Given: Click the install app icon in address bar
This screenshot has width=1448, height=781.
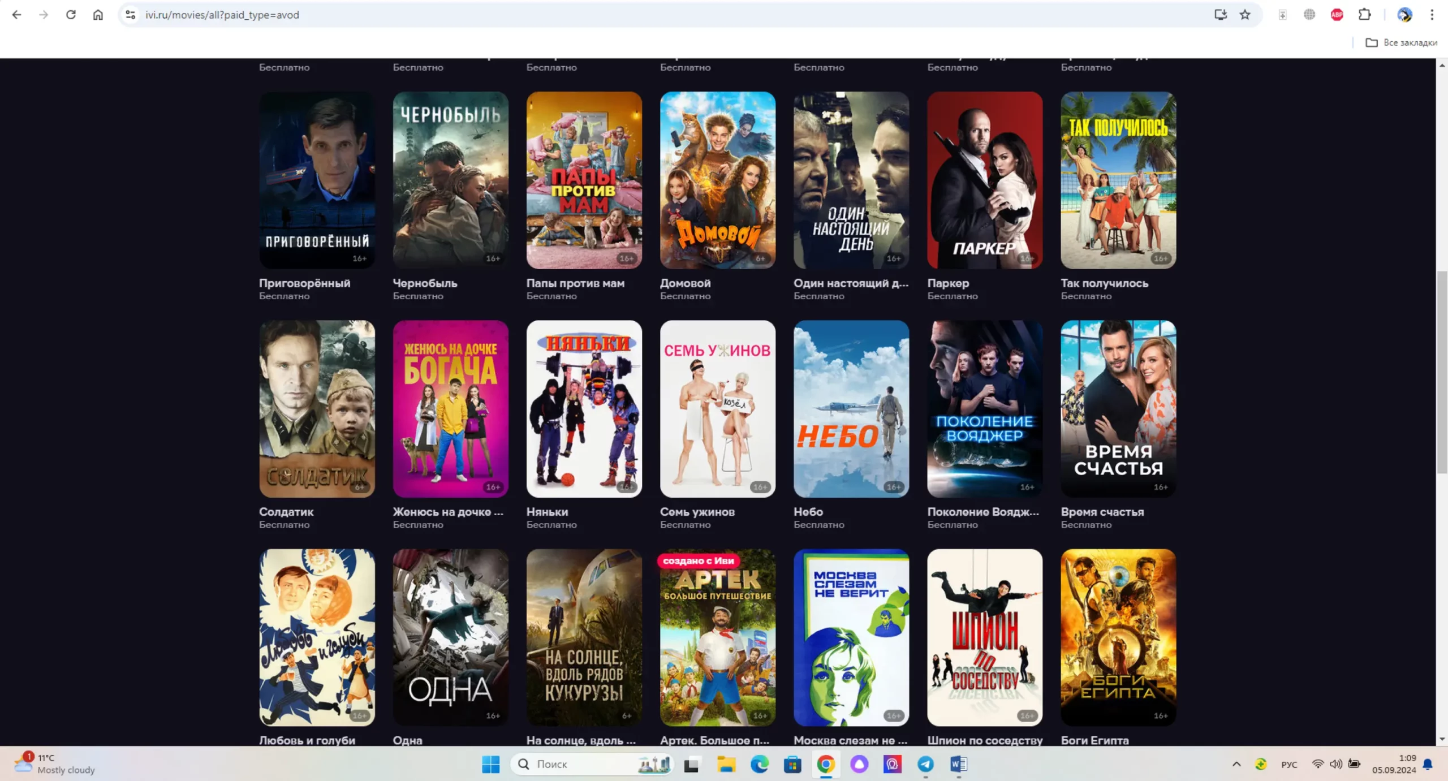Looking at the screenshot, I should coord(1220,15).
